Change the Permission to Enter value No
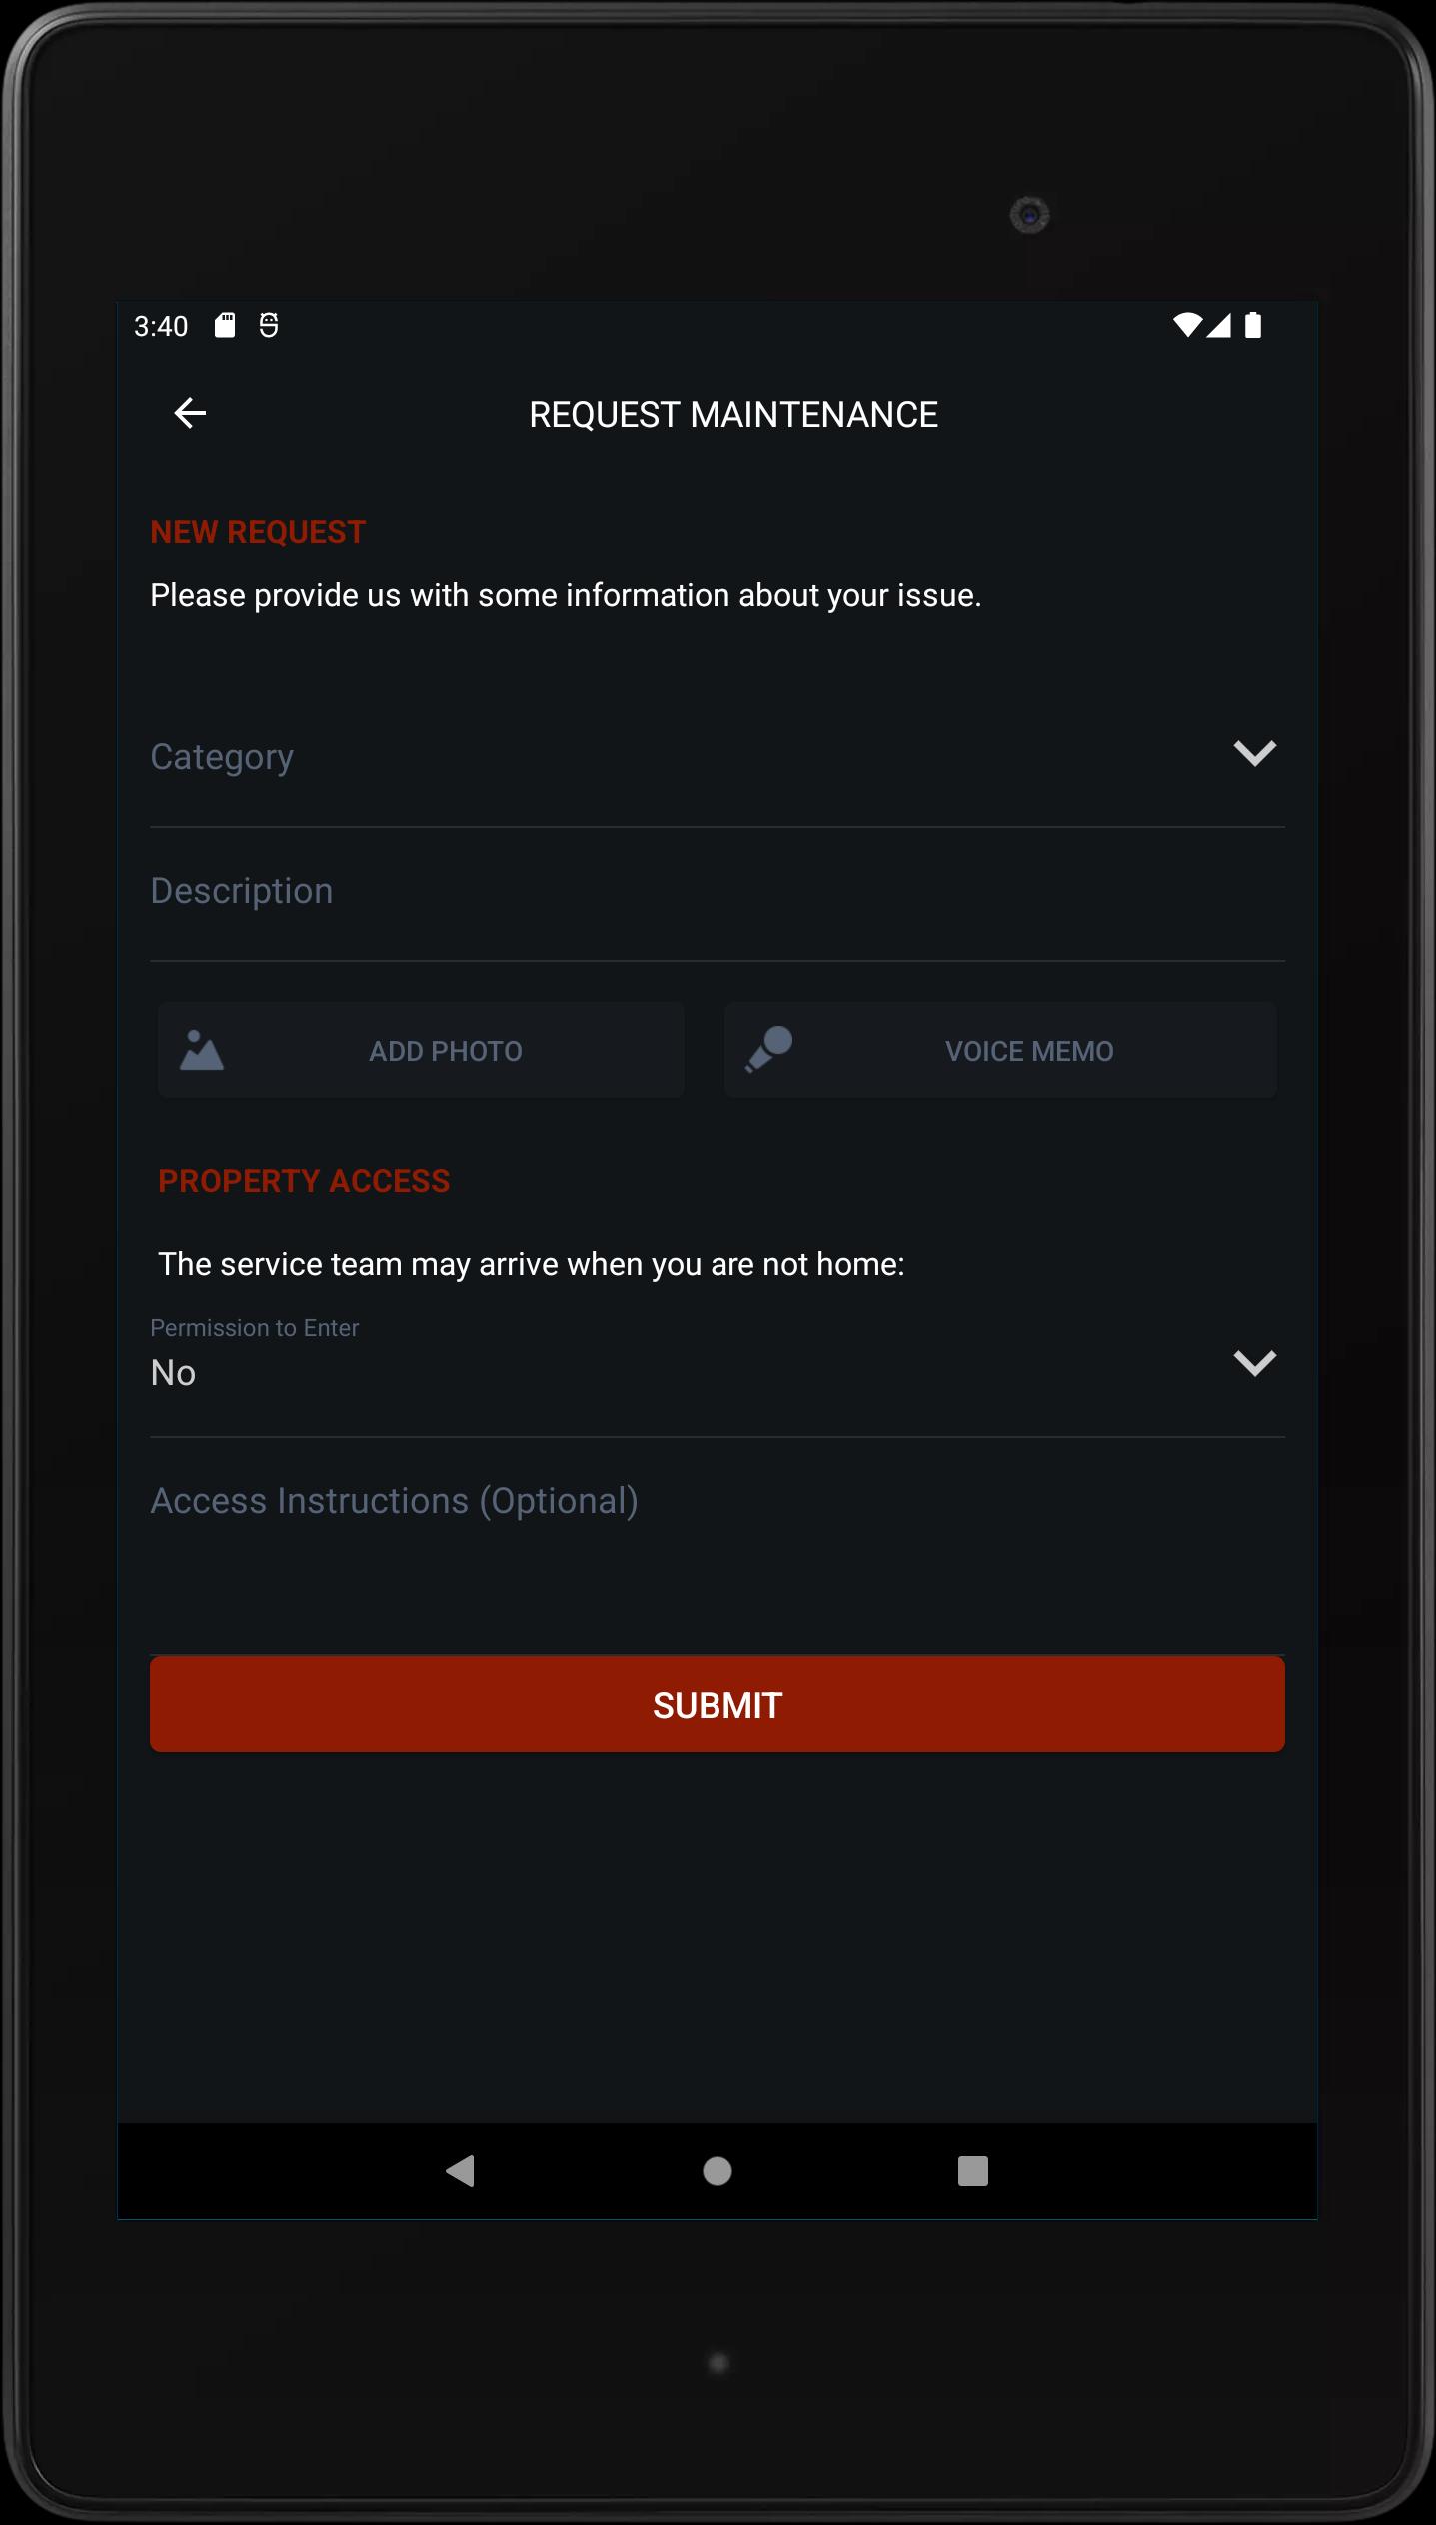Viewport: 1436px width, 2525px height. pos(173,1372)
